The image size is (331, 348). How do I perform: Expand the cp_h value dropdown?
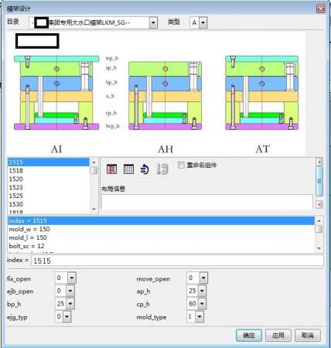click(x=202, y=304)
